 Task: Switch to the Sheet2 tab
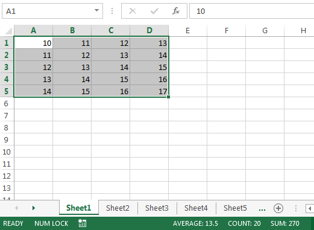tap(118, 208)
